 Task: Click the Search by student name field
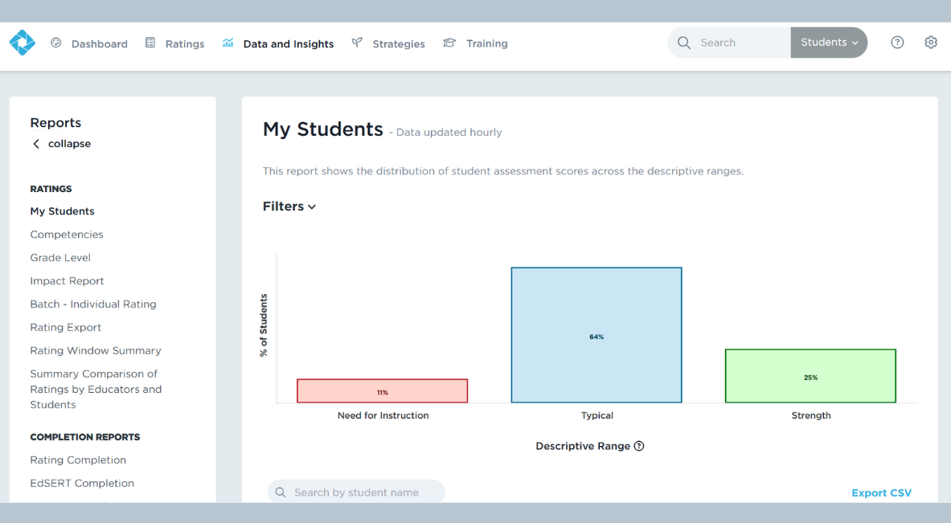click(x=356, y=492)
